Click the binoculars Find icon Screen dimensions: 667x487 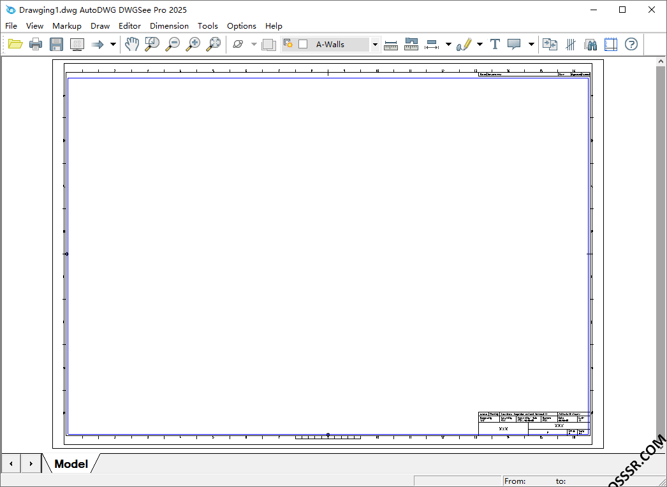click(590, 44)
